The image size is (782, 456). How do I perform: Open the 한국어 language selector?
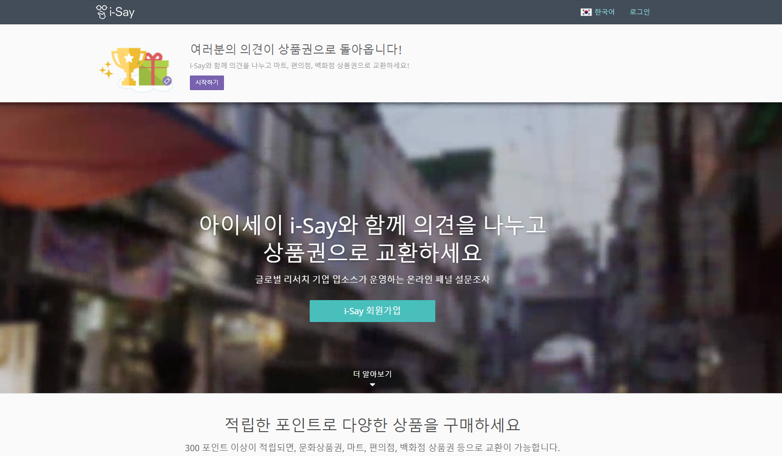(x=598, y=12)
